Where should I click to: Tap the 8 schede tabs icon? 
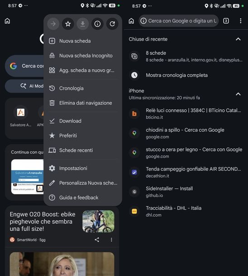134,56
